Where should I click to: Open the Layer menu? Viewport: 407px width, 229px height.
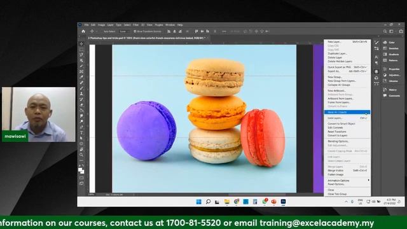click(111, 25)
